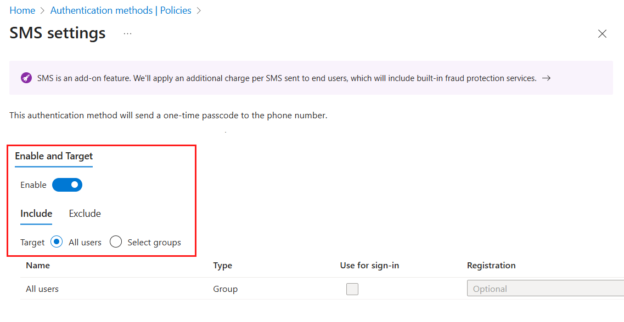This screenshot has height=322, width=624.
Task: Close the SMS settings pane
Action: pyautogui.click(x=602, y=33)
